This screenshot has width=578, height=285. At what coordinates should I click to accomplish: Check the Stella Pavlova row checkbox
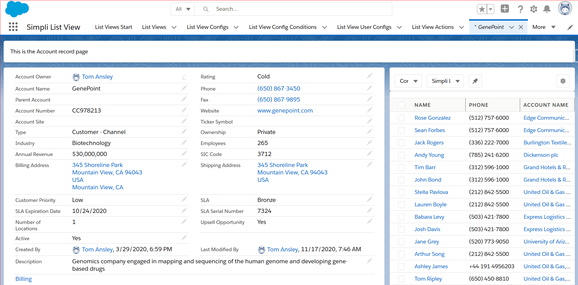click(x=401, y=192)
